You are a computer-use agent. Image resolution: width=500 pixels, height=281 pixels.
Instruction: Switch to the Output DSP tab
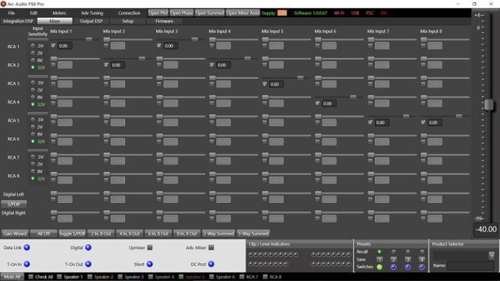tap(92, 21)
